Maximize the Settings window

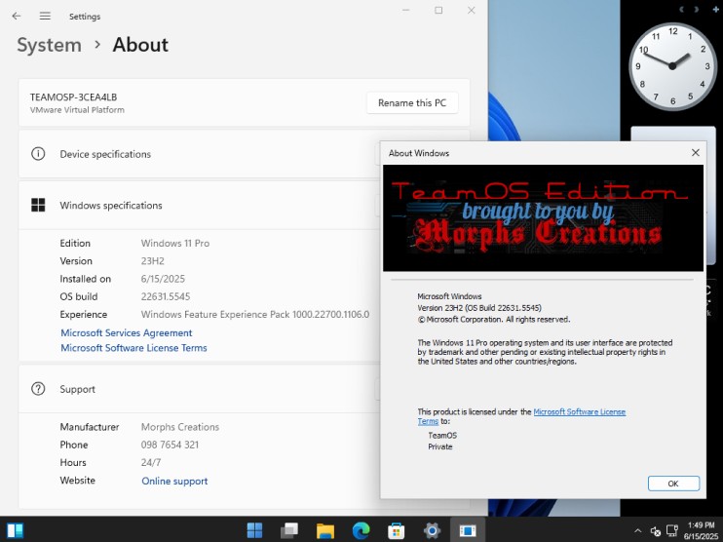pyautogui.click(x=438, y=10)
